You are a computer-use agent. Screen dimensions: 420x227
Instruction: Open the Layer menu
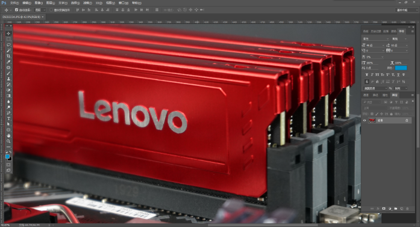(51, 3)
